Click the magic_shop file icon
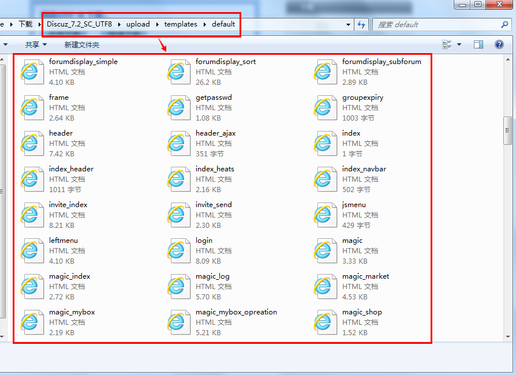The height and width of the screenshot is (375, 516). (x=325, y=322)
